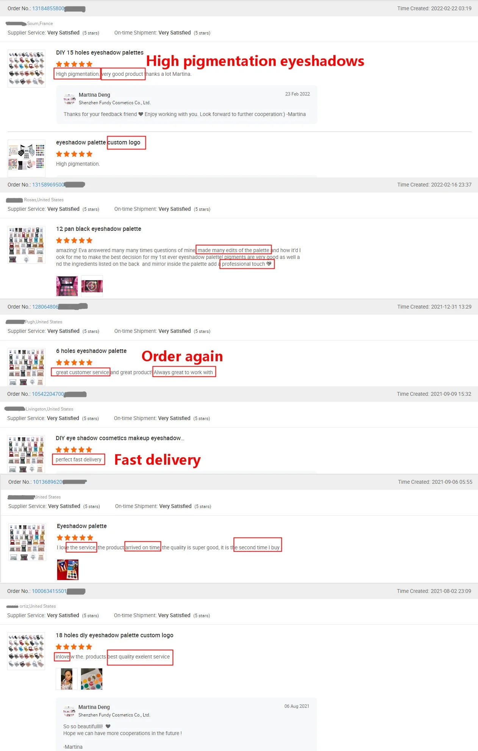Image resolution: width=478 pixels, height=751 pixels.
Task: Open order number link 10542204700
Action: click(x=48, y=394)
